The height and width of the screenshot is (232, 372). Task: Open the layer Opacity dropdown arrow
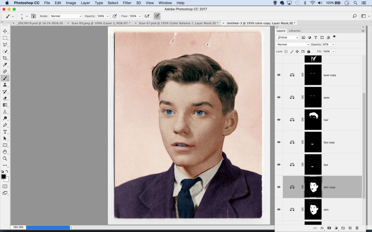pos(333,45)
